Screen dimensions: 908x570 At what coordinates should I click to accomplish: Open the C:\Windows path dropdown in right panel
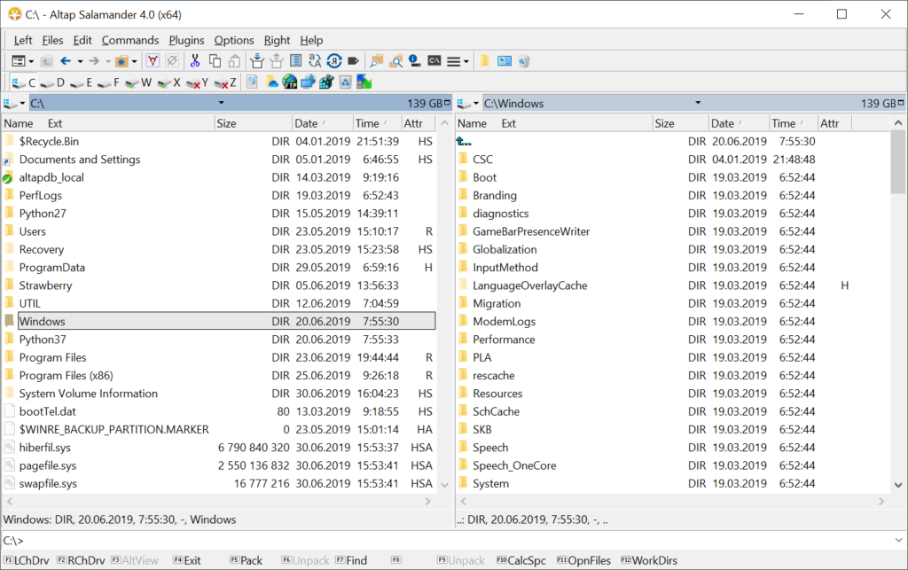[698, 102]
